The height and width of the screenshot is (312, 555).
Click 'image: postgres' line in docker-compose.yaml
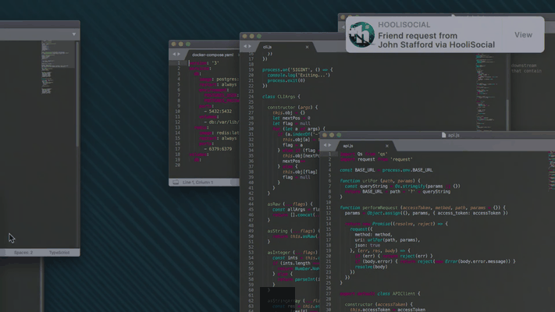219,80
